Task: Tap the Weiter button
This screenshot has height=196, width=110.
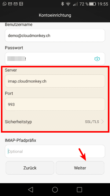Action: point(80,168)
